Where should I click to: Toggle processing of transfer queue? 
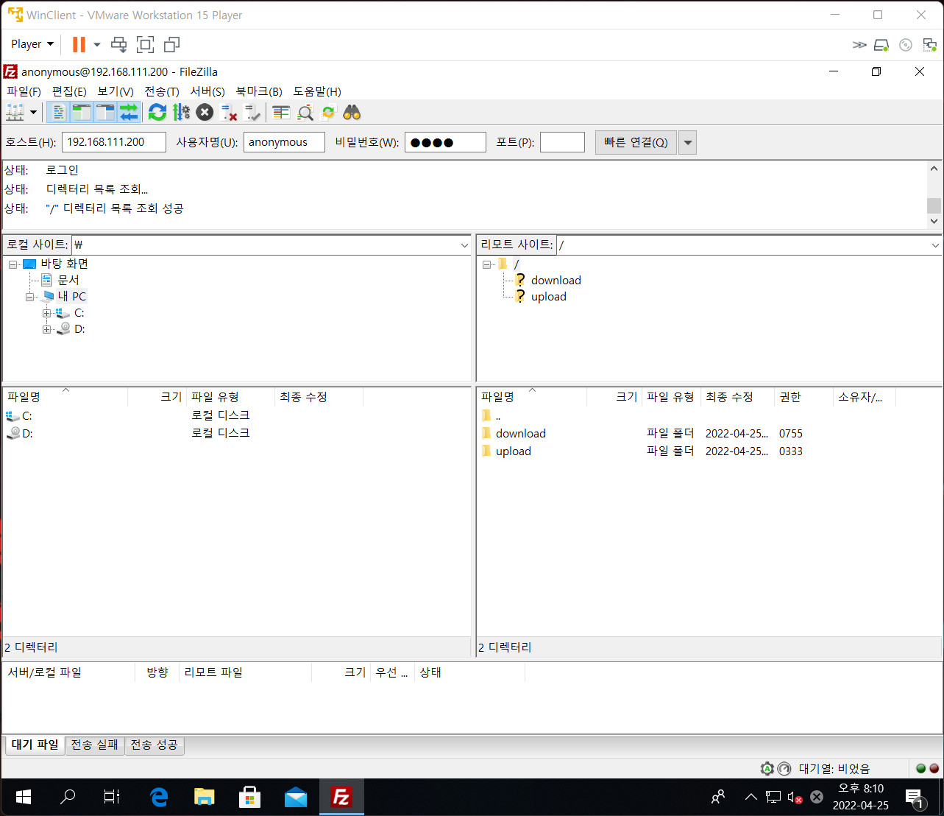pos(181,113)
